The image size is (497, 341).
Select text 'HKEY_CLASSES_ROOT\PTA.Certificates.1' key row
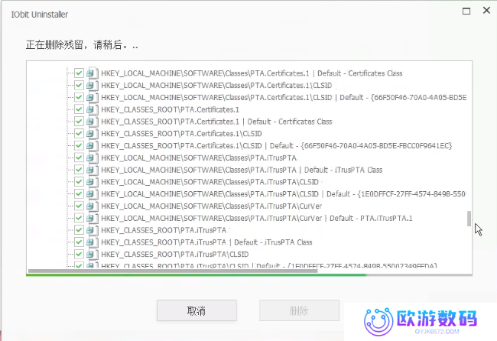pos(170,109)
